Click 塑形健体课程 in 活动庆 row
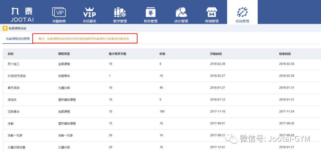Viewport: 321px width, 153px height. (x=67, y=100)
